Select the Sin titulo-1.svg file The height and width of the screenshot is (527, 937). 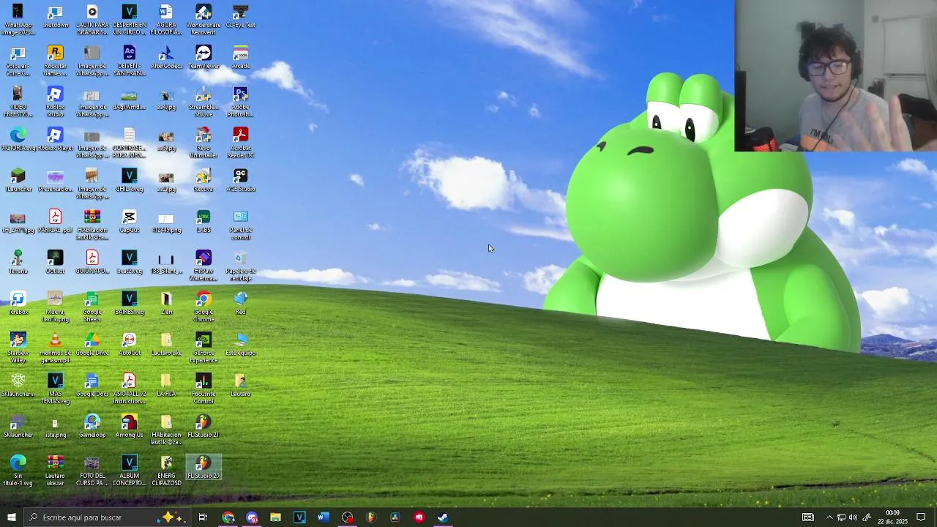18,471
